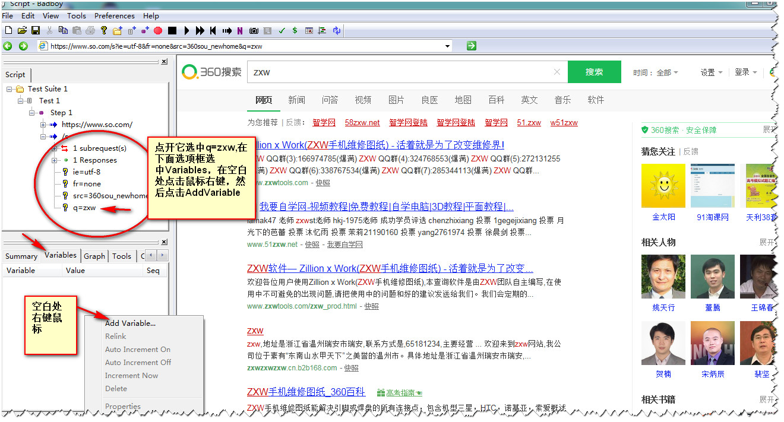
Task: Click the Rewind to start button
Action: [x=213, y=30]
